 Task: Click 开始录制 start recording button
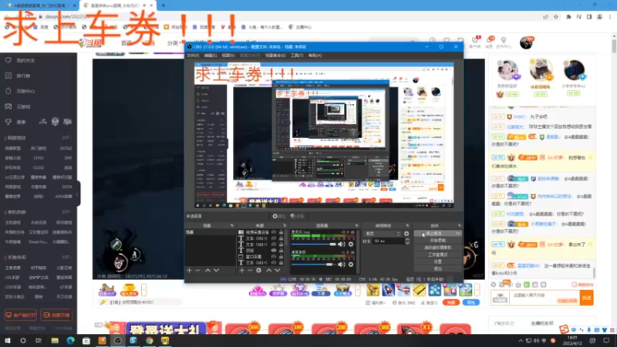437,241
